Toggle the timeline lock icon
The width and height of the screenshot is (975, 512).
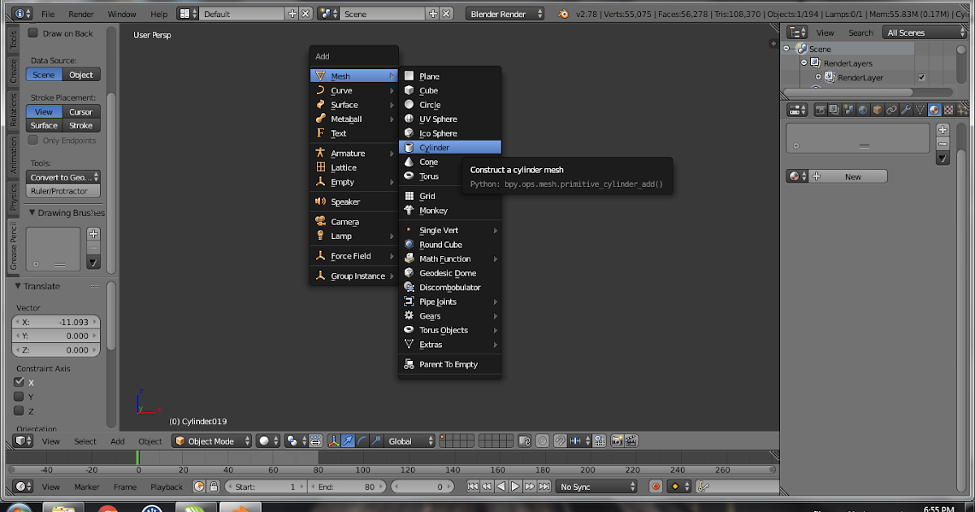(x=214, y=487)
